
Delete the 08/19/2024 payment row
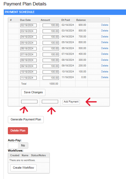click(105, 60)
